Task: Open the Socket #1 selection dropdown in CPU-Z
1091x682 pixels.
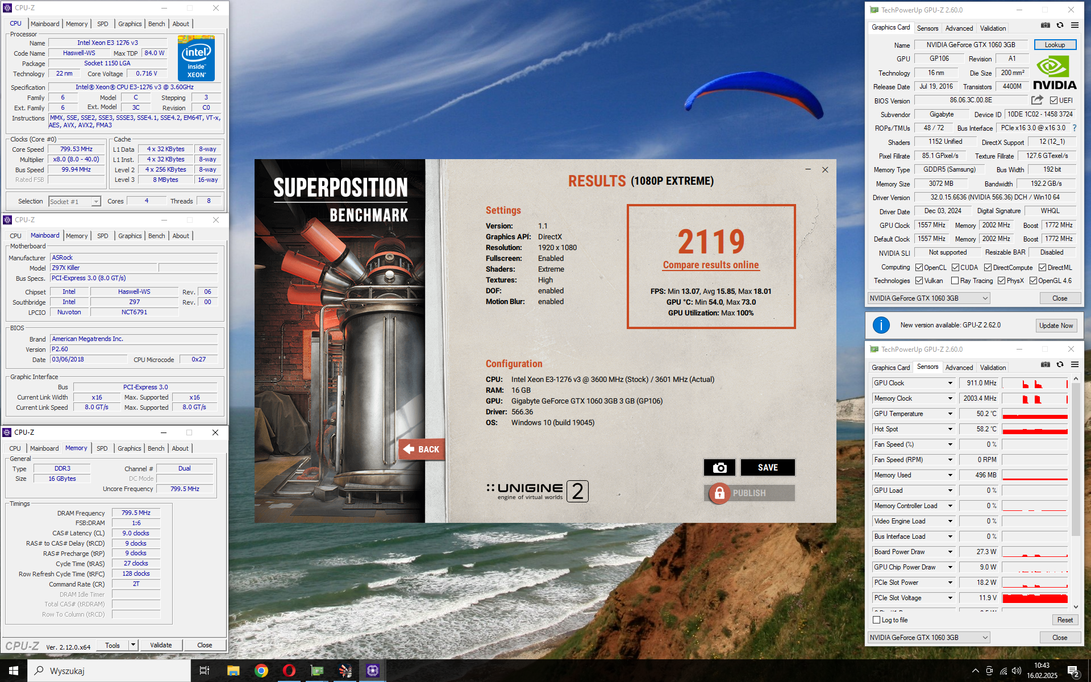Action: click(96, 202)
